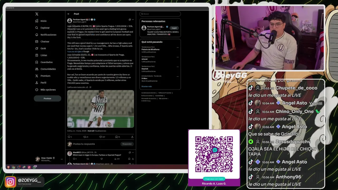
Task: Bookmark AlanMCC's comment
Action: [x=129, y=159]
